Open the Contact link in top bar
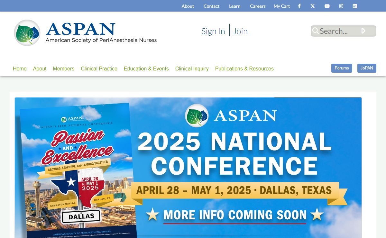Screen dimensions: 386x238 (211, 6)
